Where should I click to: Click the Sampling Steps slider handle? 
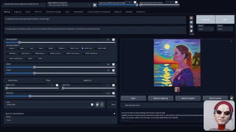20,43
